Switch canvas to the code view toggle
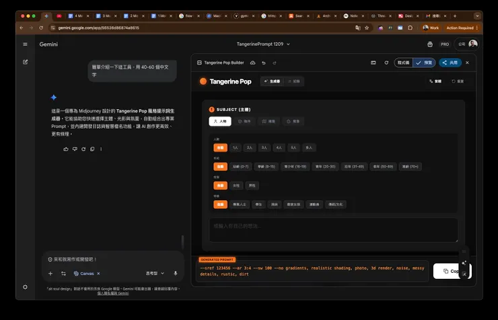498x320 pixels. [403, 63]
